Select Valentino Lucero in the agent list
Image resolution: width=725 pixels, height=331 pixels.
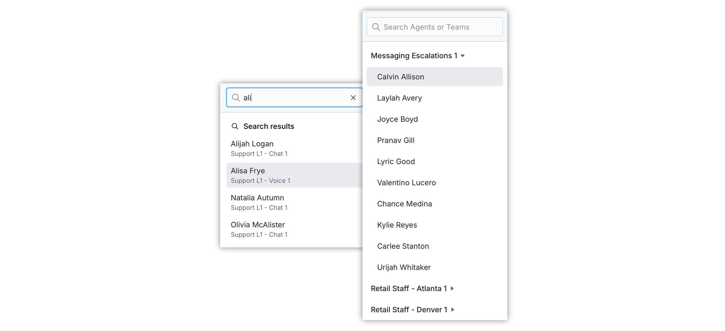point(435,183)
